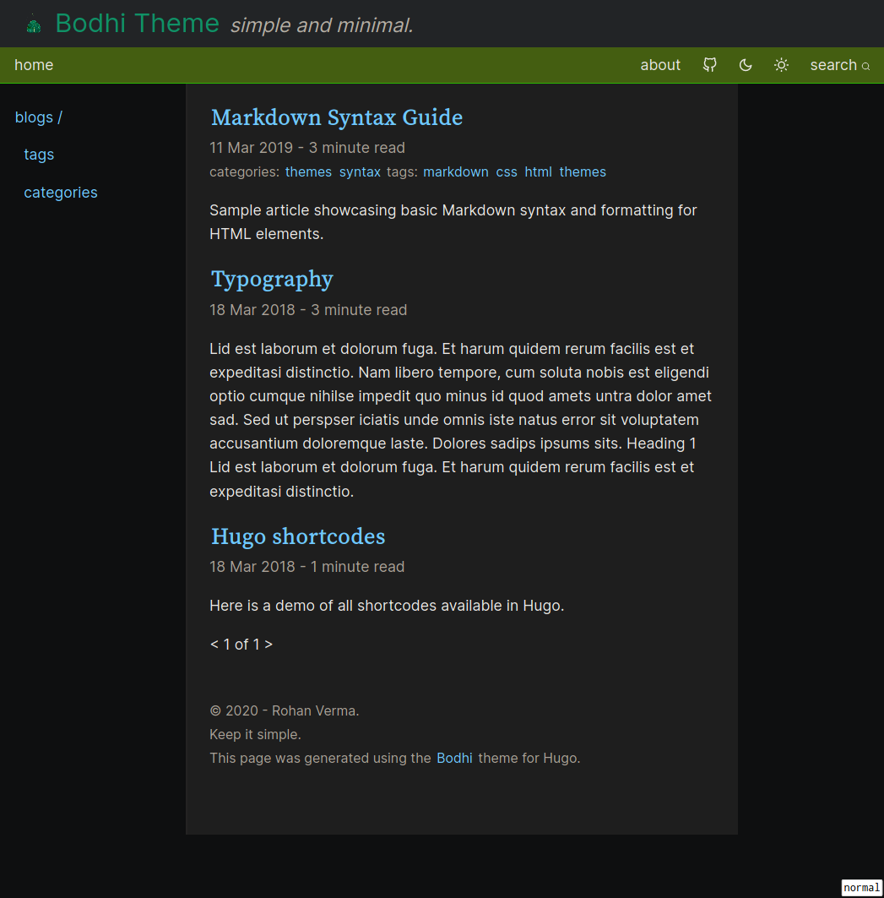Click the GitHub icon in the navbar

(x=709, y=64)
